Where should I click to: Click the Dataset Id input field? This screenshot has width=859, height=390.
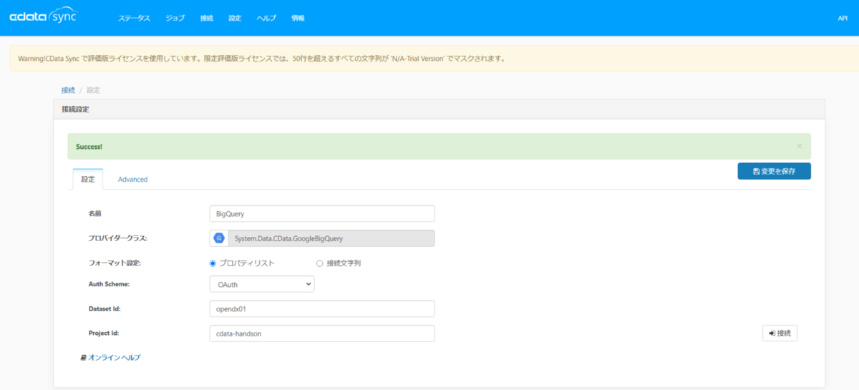(x=322, y=308)
